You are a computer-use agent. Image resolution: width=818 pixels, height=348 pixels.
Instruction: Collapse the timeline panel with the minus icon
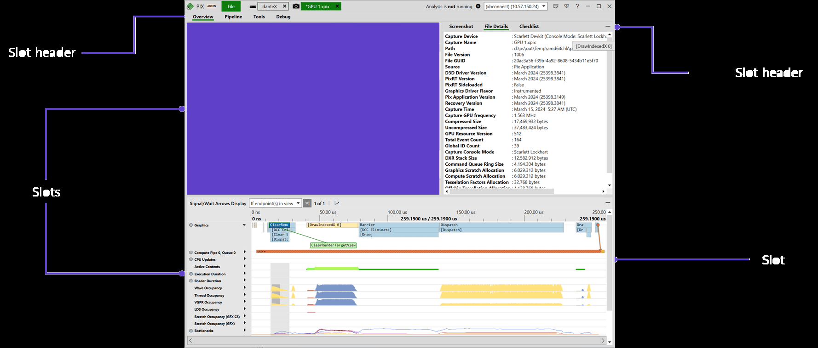608,202
